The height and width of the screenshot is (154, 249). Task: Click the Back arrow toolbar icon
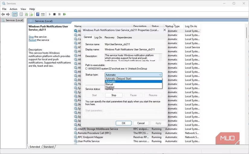(3, 14)
